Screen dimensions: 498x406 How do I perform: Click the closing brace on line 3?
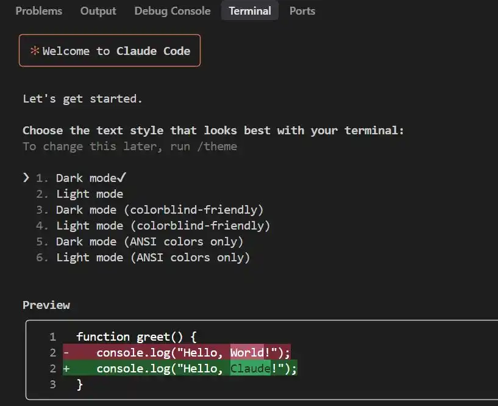[79, 385]
